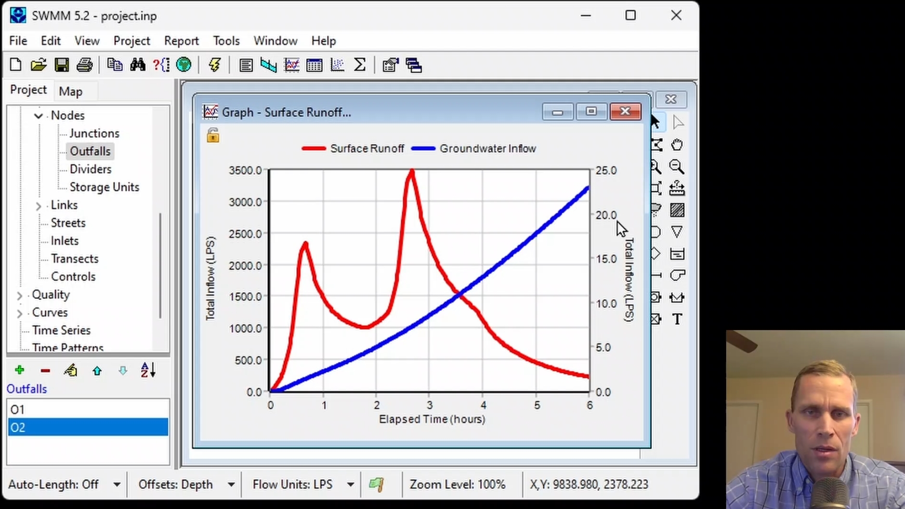Switch to the Map tab
Image resolution: width=905 pixels, height=509 pixels.
point(71,92)
